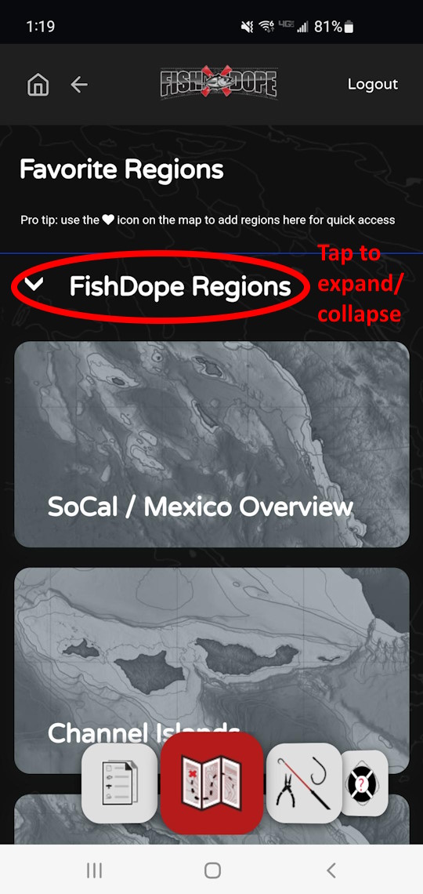Tap the Android back navigation button

coord(331,870)
